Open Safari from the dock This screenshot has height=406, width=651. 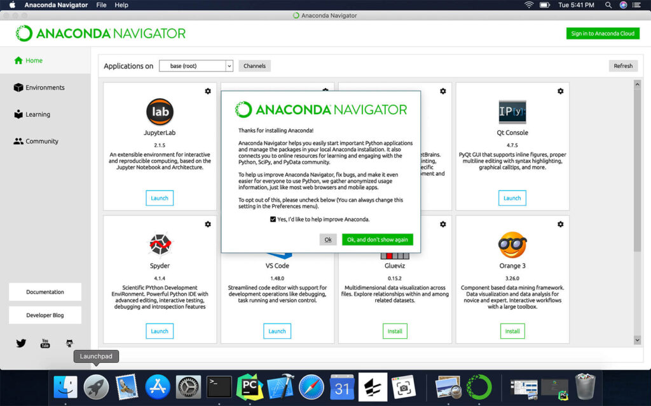click(x=312, y=387)
